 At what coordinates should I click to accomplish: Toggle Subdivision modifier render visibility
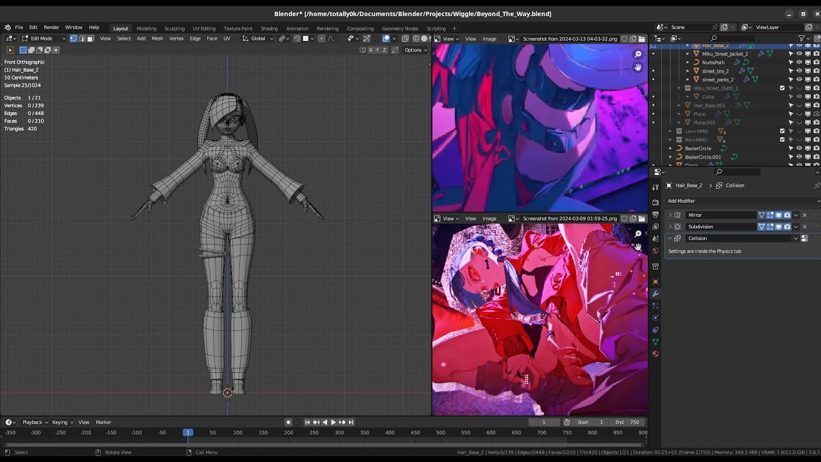click(x=787, y=227)
